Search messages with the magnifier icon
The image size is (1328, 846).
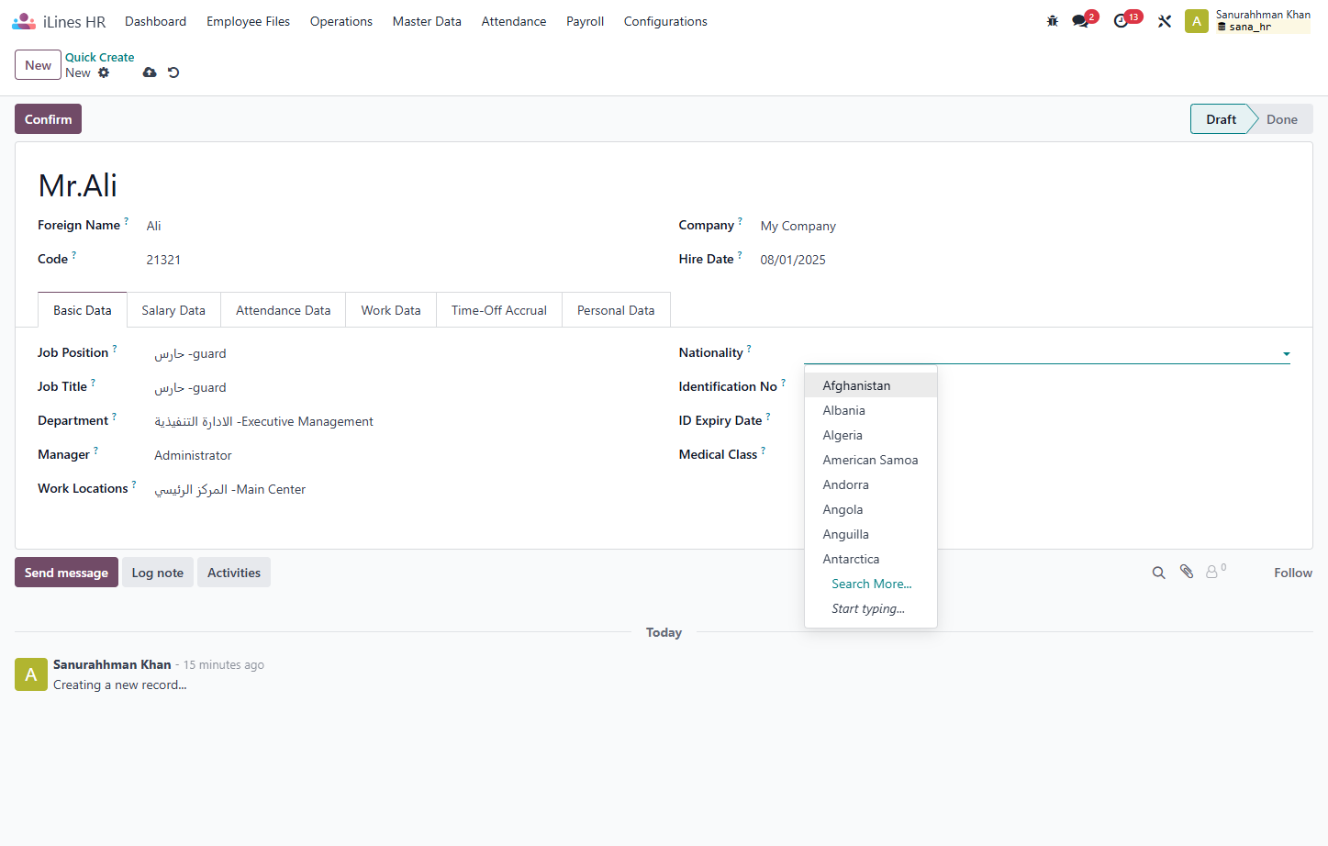click(1159, 573)
